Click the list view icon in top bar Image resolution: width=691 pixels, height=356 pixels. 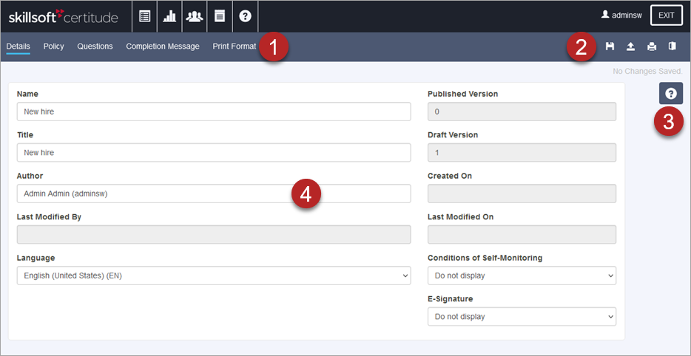click(x=145, y=16)
